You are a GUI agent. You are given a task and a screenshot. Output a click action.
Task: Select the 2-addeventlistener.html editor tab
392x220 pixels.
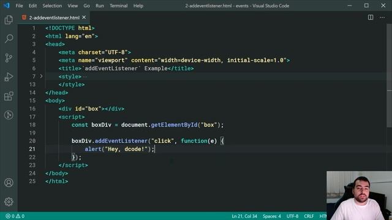point(54,18)
